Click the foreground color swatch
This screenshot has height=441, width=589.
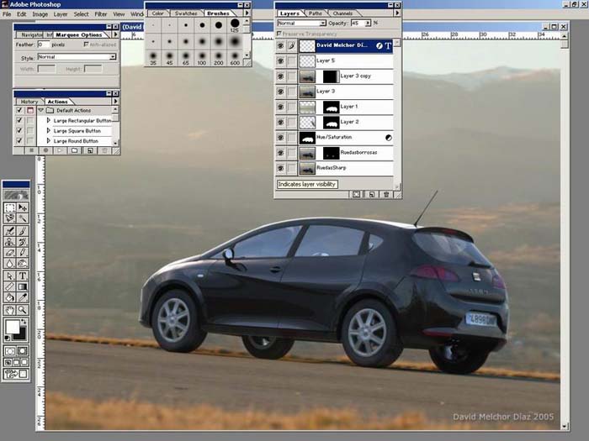pyautogui.click(x=12, y=326)
